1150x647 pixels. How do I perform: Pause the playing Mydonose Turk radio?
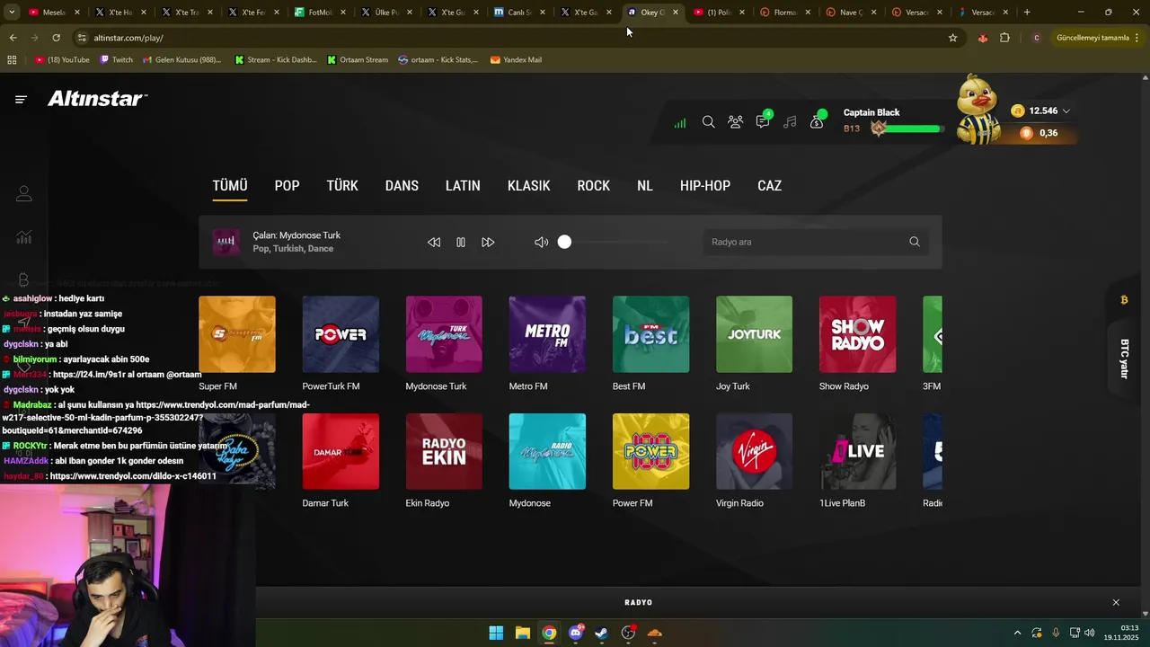pyautogui.click(x=461, y=243)
